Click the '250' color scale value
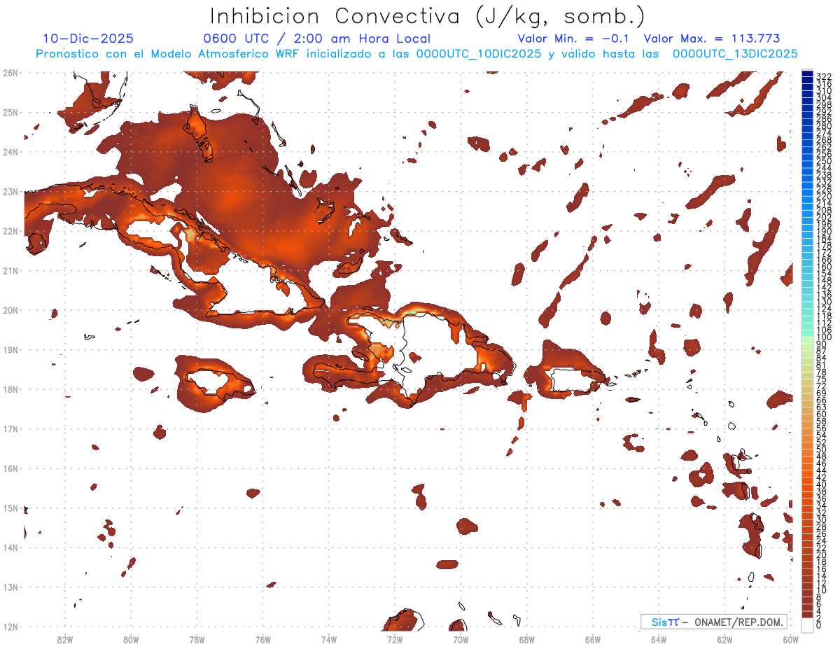The width and height of the screenshot is (840, 649). point(824,161)
